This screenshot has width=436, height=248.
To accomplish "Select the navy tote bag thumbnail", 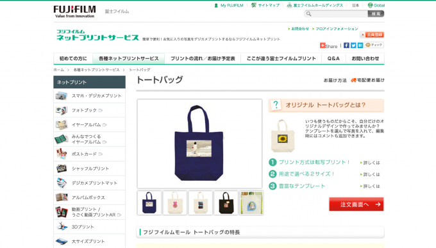I will pyautogui.click(x=149, y=203).
